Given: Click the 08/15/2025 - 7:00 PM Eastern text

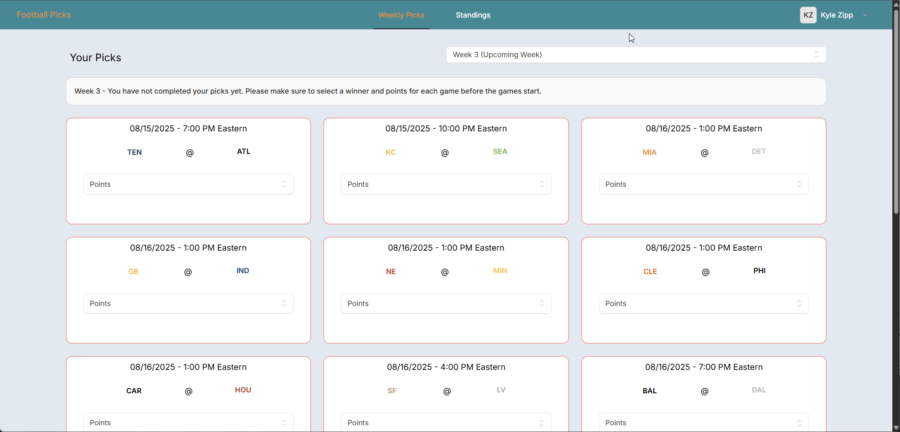Looking at the screenshot, I should pyautogui.click(x=188, y=128).
